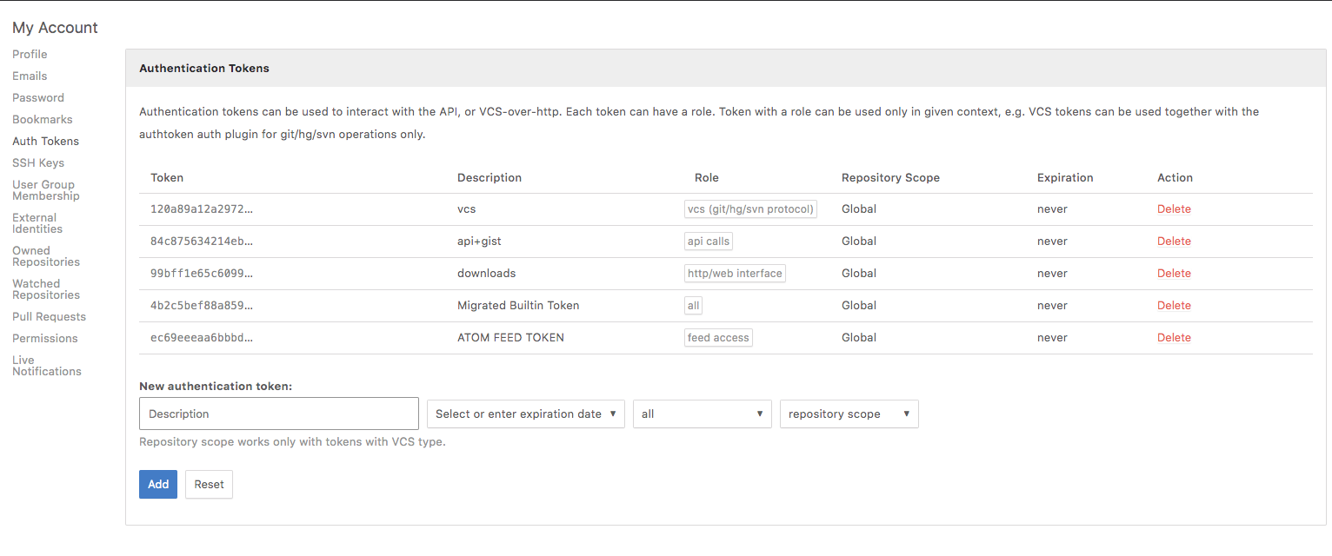Delete the vcs token
Viewport: 1332px width, 556px height.
(x=1174, y=209)
